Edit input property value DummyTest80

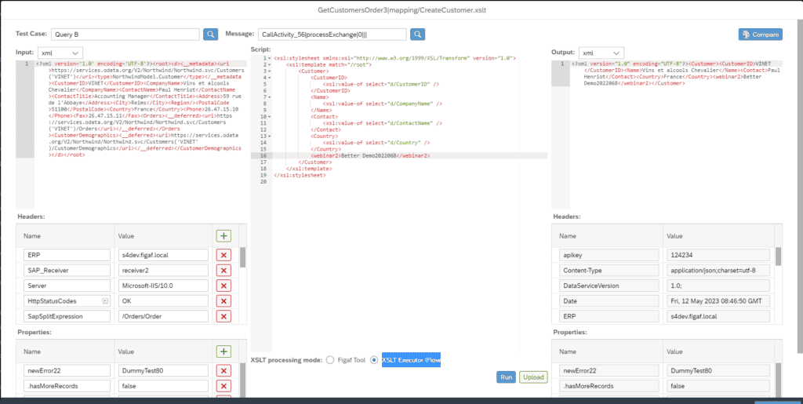[163, 371]
